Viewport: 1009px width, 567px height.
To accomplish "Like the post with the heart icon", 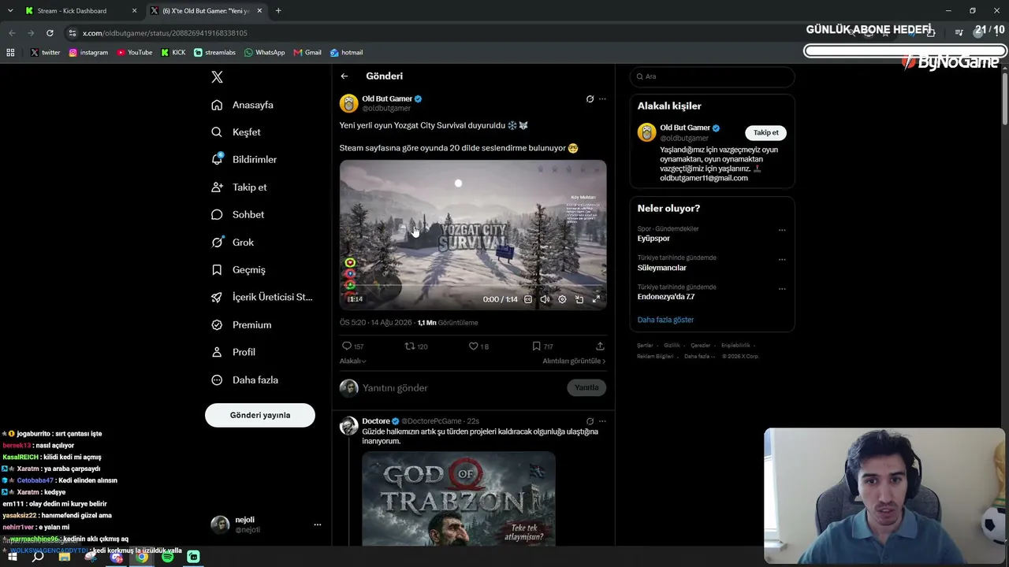I will click(x=473, y=346).
